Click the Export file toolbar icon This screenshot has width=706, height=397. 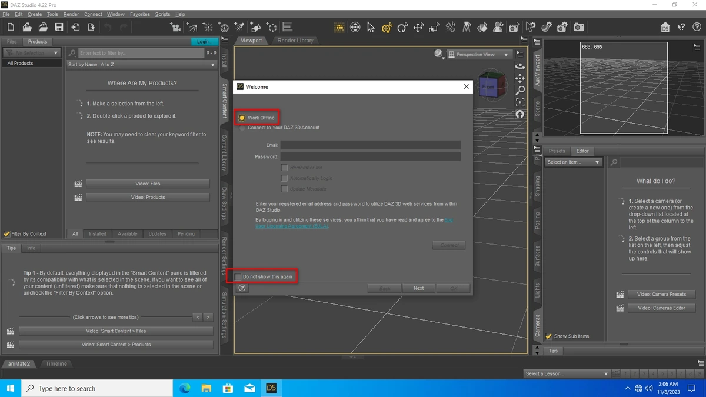pyautogui.click(x=91, y=27)
